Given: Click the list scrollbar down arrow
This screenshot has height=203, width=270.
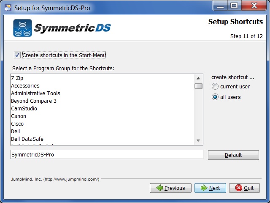Looking at the screenshot, I should tap(198, 140).
